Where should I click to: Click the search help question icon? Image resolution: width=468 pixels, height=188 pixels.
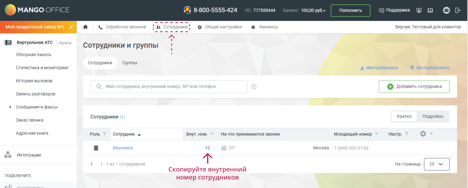[x=254, y=87]
